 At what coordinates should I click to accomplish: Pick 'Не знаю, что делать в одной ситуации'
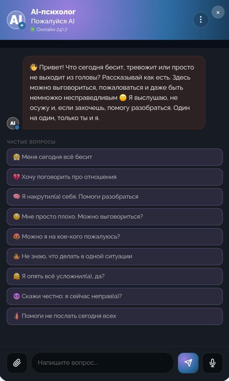tap(115, 256)
